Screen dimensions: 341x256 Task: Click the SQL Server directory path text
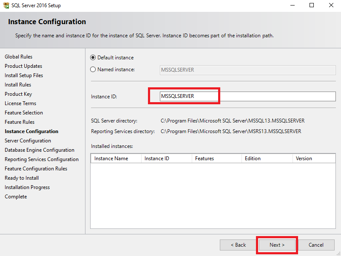pyautogui.click(x=233, y=121)
